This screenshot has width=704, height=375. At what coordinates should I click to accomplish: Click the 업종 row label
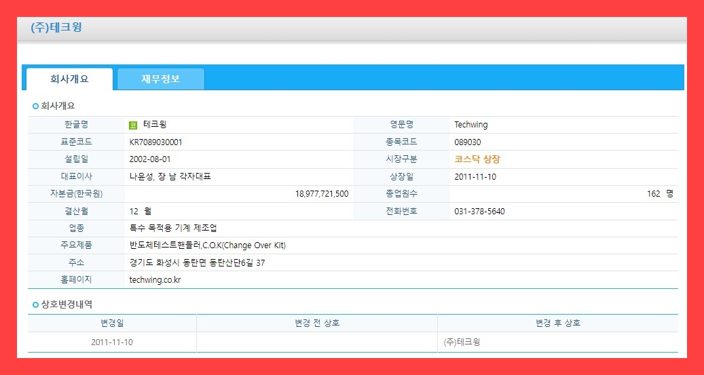(76, 229)
